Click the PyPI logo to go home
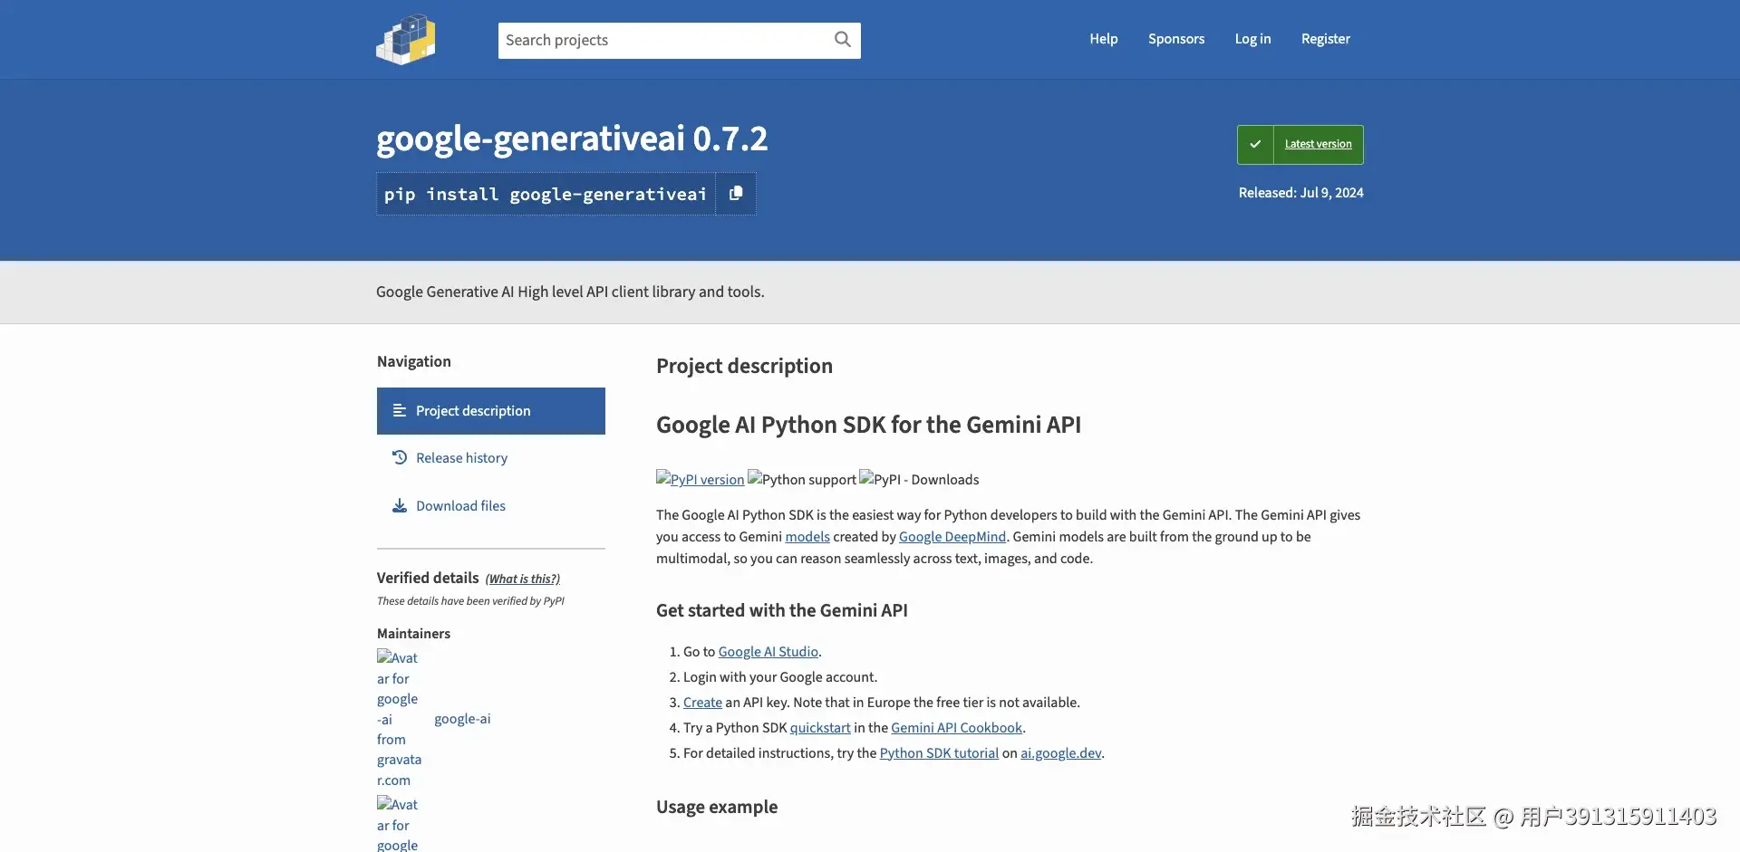Viewport: 1740px width, 852px height. coord(405,39)
